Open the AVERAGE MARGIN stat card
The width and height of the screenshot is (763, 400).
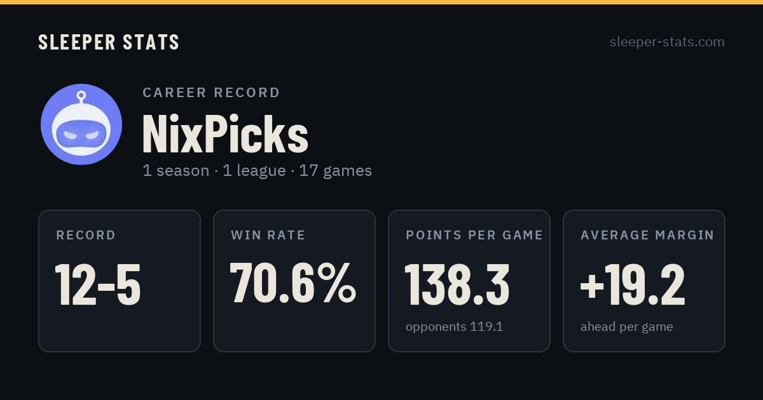(x=644, y=281)
